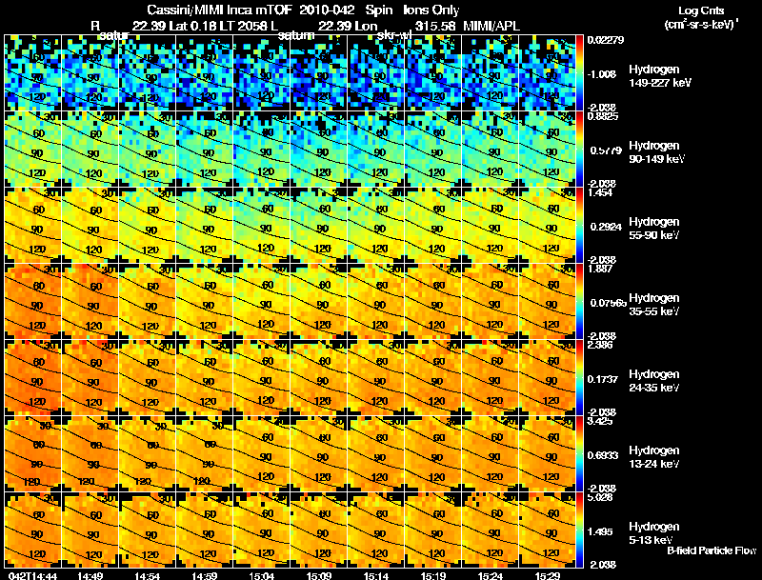The width and height of the screenshot is (762, 580).
Task: Select the 15:24 panel in the 5-13 keV row
Action: [491, 530]
